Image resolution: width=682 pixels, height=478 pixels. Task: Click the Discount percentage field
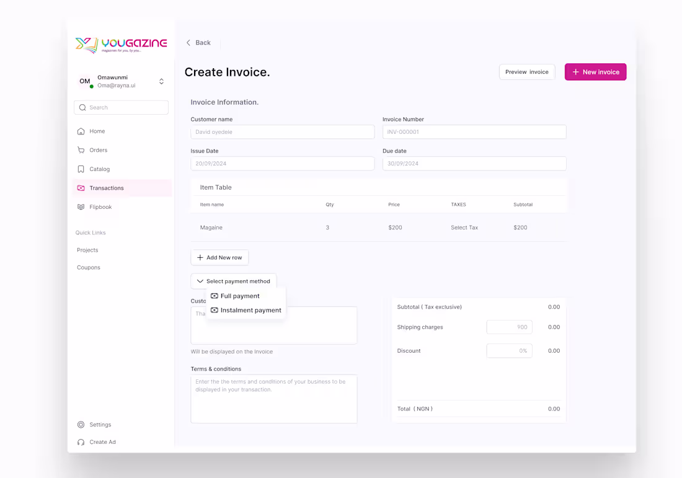[x=509, y=350]
